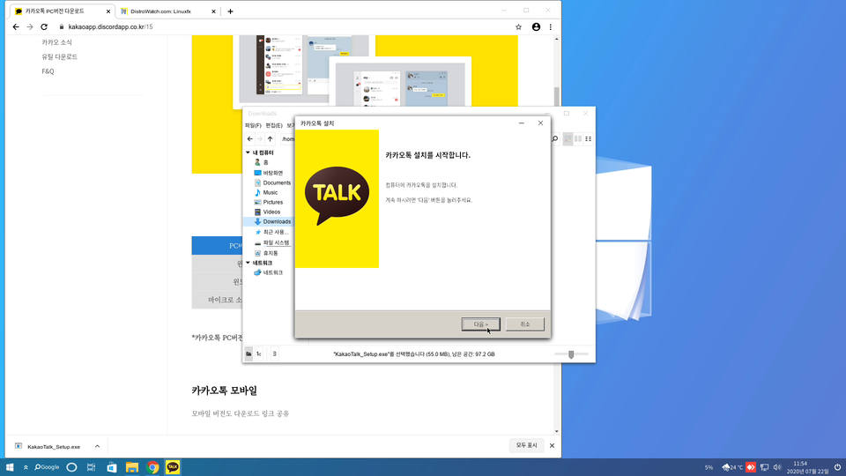The height and width of the screenshot is (476, 846).
Task: Open search in the Downloads file manager
Action: [x=554, y=138]
